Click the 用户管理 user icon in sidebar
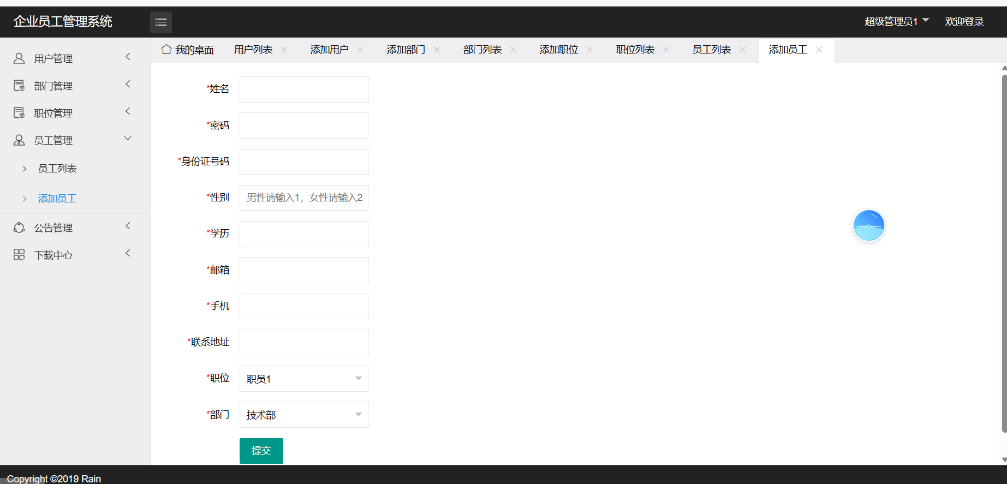The width and height of the screenshot is (1007, 484). tap(19, 58)
